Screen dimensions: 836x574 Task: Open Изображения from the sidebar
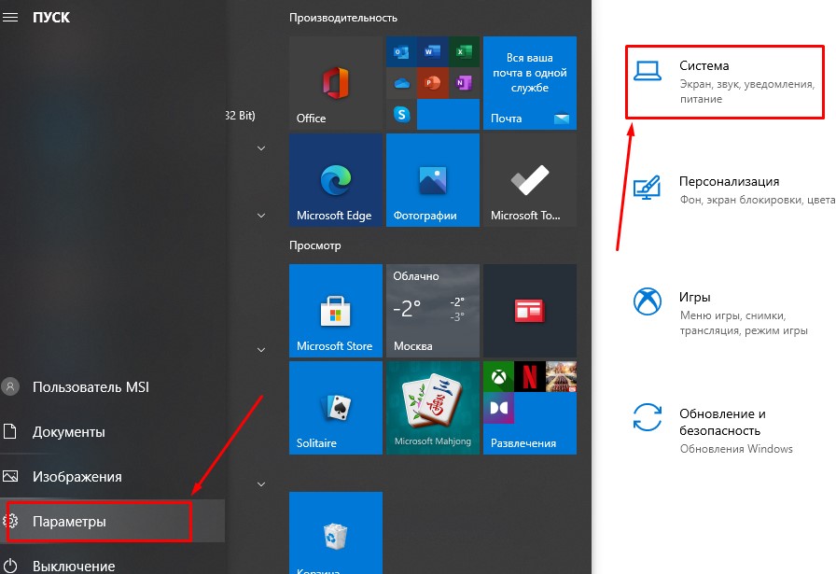77,476
